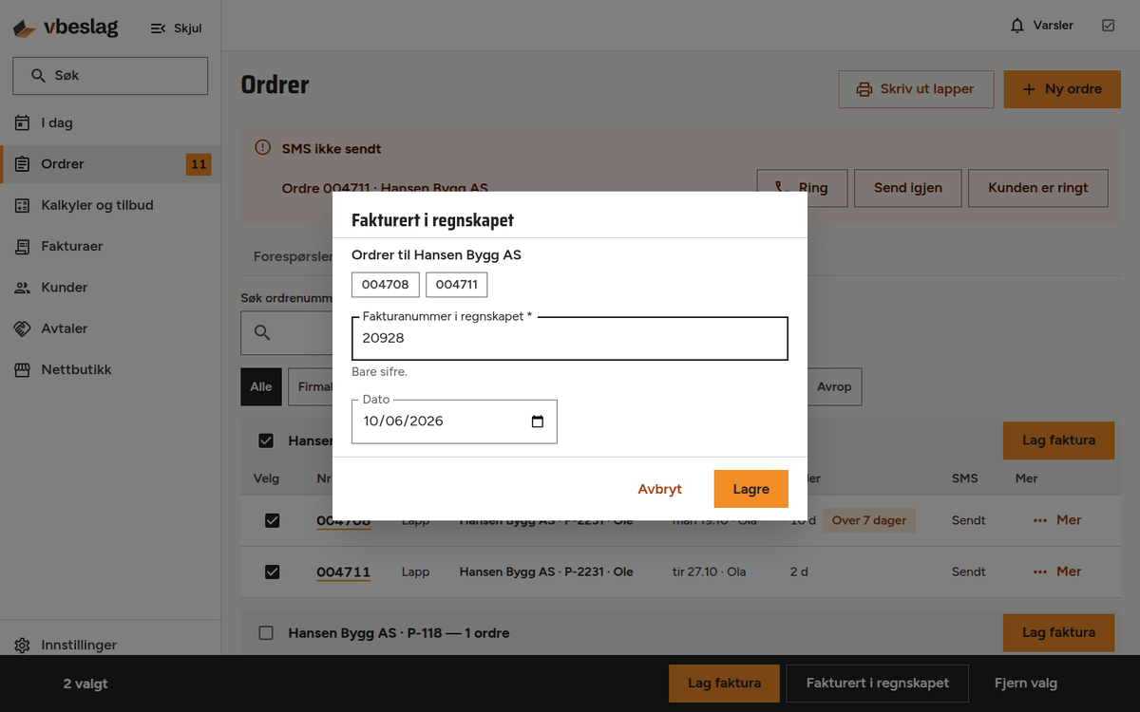
Task: Open Avtaler handshake icon
Action: (x=23, y=328)
